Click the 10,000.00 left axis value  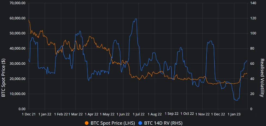click(18, 94)
